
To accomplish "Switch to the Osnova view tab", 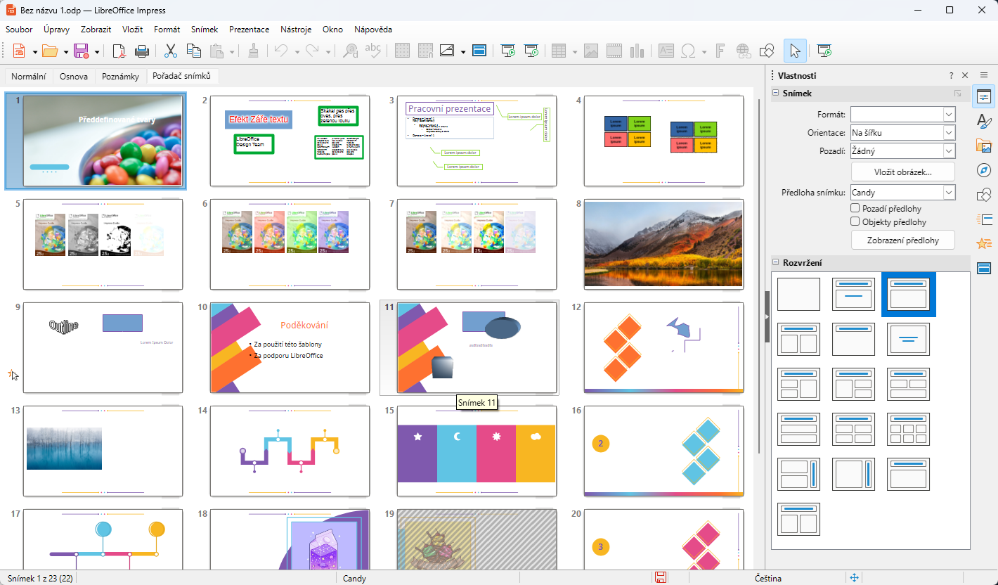I will point(74,77).
